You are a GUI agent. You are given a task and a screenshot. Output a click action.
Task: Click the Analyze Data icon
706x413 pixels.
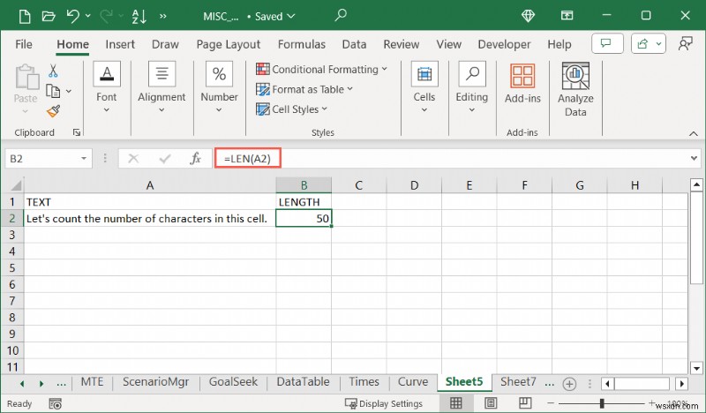click(x=575, y=76)
